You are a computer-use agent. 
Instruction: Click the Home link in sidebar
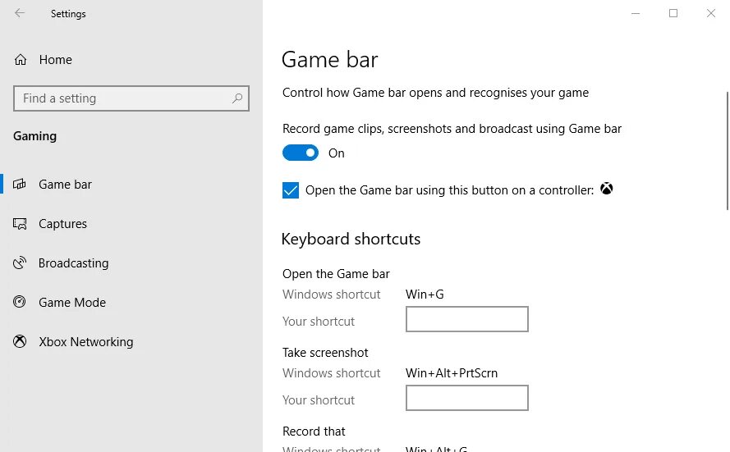(x=55, y=60)
